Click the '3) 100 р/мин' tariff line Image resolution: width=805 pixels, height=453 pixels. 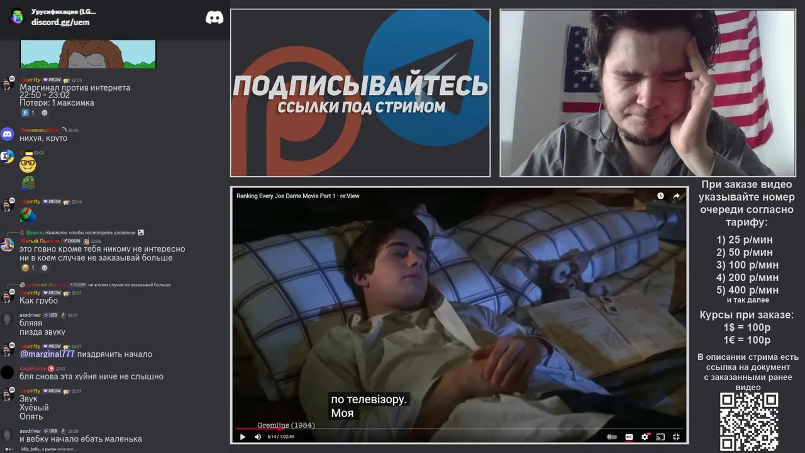tap(748, 265)
